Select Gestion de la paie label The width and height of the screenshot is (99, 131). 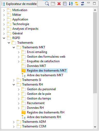pyautogui.click(x=39, y=94)
